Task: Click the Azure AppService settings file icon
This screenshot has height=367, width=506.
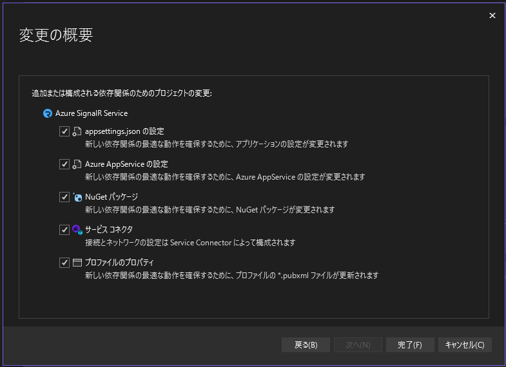Action: click(77, 164)
